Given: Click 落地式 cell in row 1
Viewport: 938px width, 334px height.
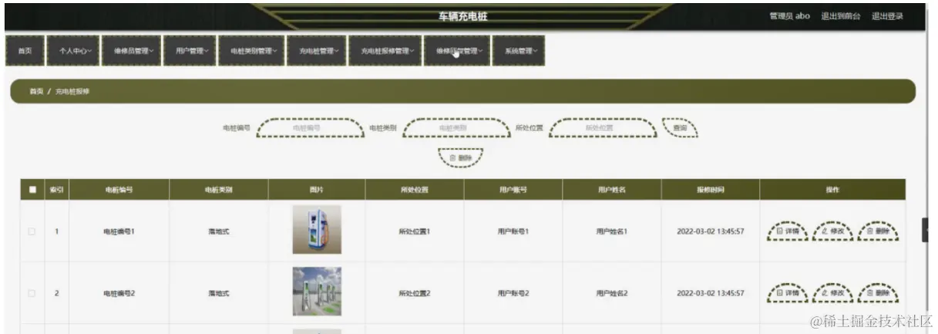Looking at the screenshot, I should pos(219,231).
